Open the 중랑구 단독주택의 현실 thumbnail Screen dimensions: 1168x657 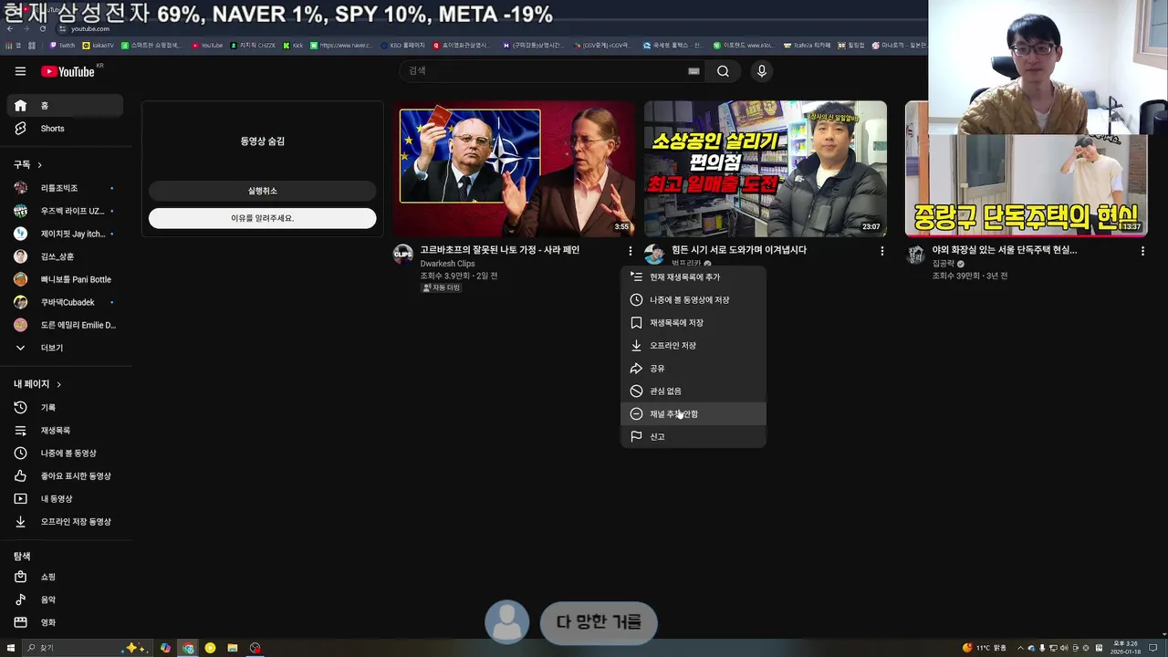click(1026, 169)
